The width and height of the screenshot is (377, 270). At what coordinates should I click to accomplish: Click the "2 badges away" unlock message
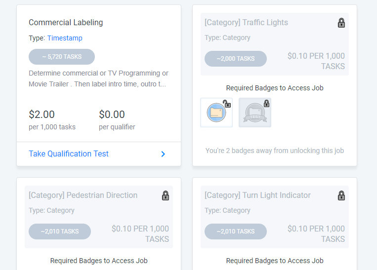pos(274,151)
